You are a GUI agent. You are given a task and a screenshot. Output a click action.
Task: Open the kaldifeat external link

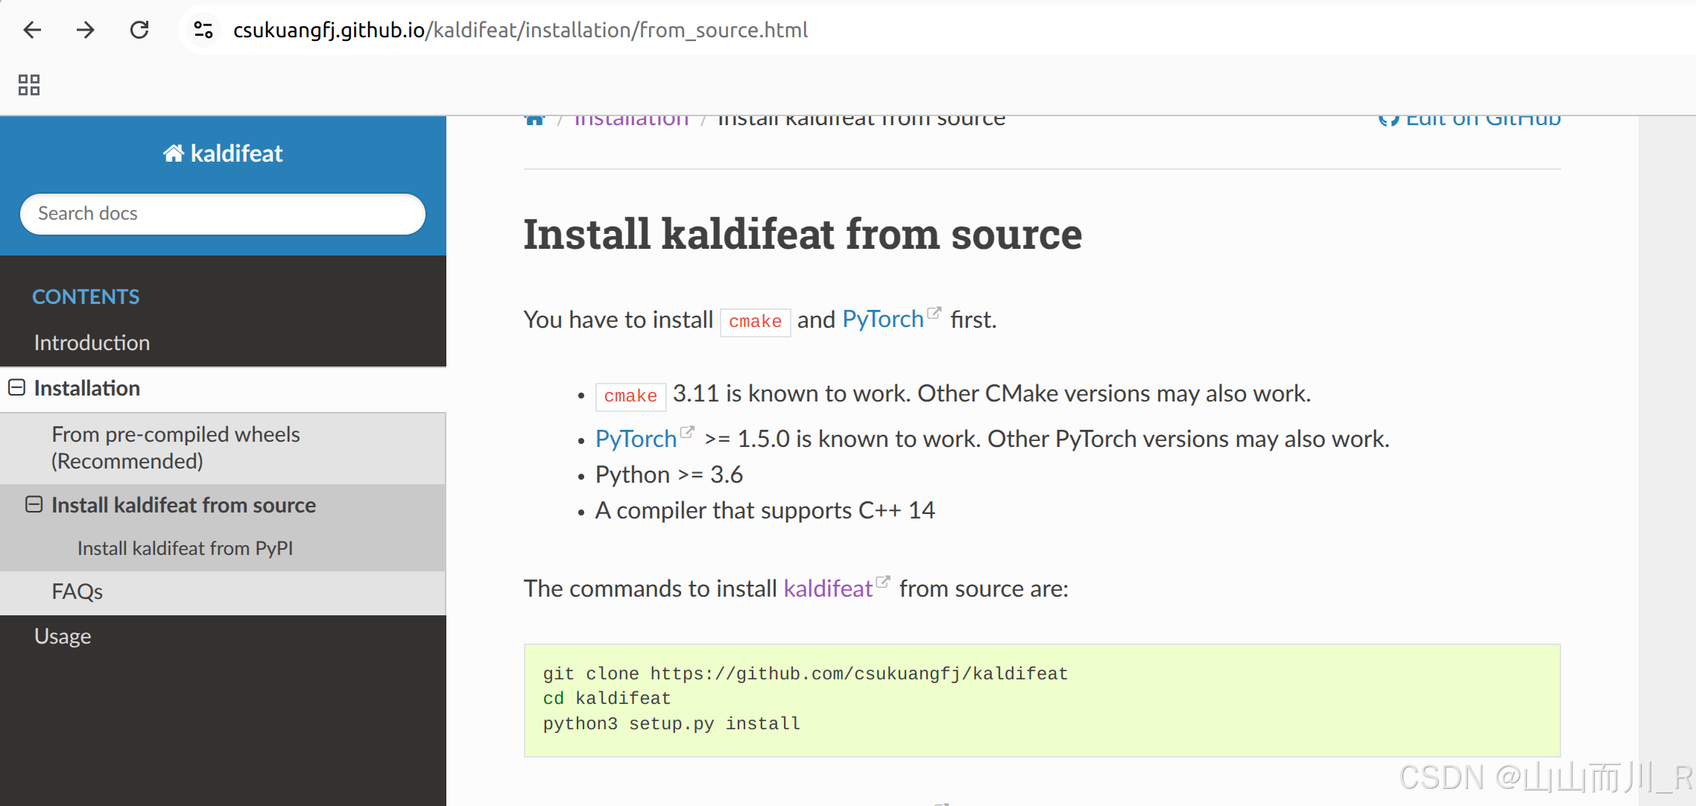[x=828, y=588]
